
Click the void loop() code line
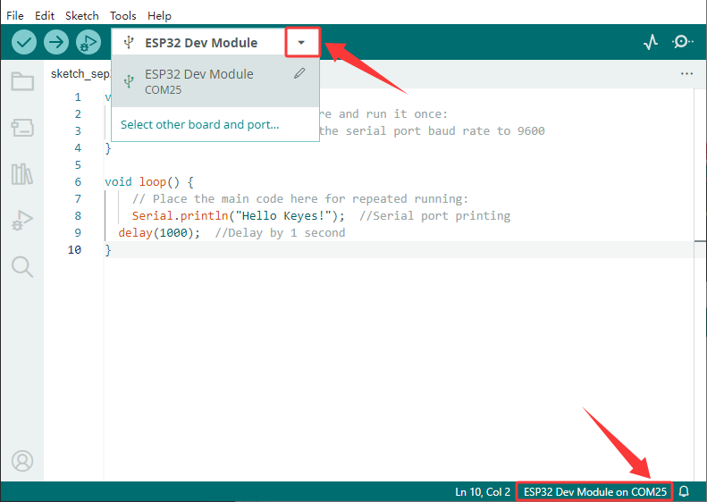pyautogui.click(x=149, y=181)
